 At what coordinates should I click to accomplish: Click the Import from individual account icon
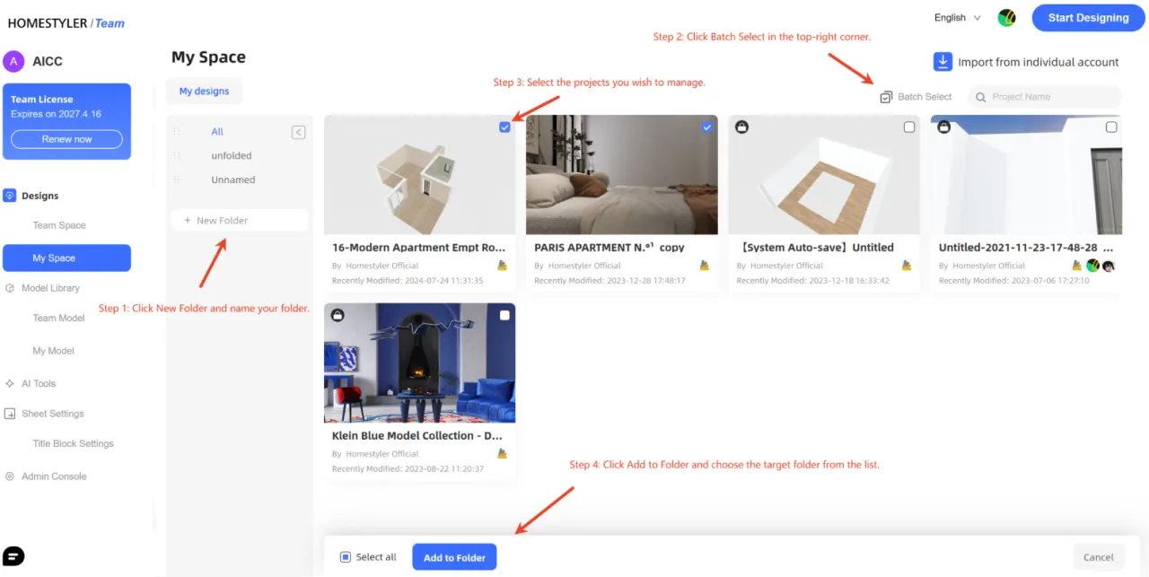(x=943, y=62)
